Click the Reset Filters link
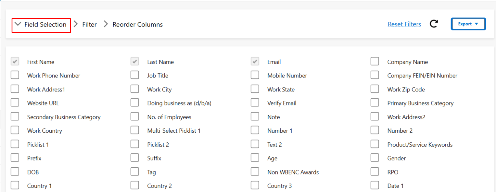The width and height of the screenshot is (496, 192). (404, 24)
